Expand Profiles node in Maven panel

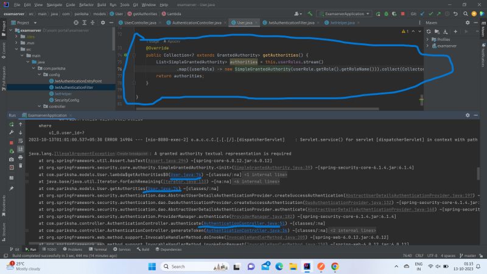click(x=428, y=40)
